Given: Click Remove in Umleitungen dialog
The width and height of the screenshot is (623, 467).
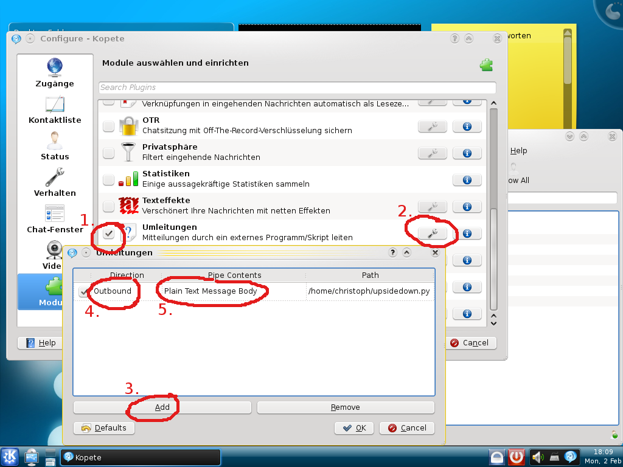Looking at the screenshot, I should [x=346, y=407].
